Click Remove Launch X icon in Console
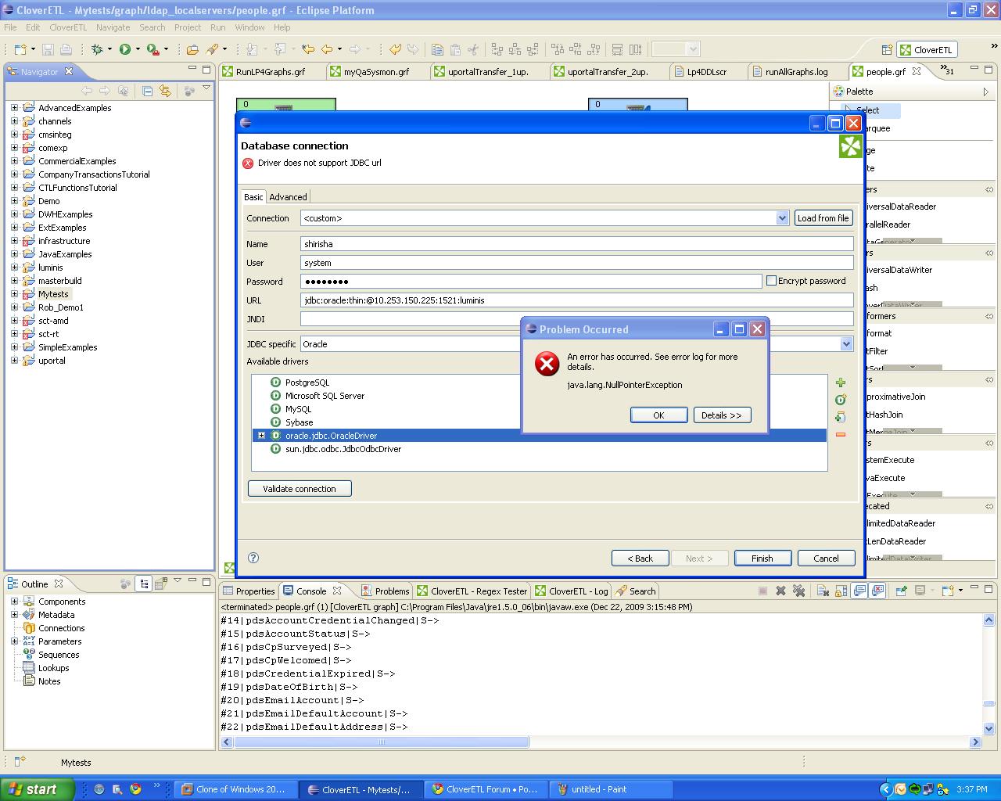 click(780, 591)
